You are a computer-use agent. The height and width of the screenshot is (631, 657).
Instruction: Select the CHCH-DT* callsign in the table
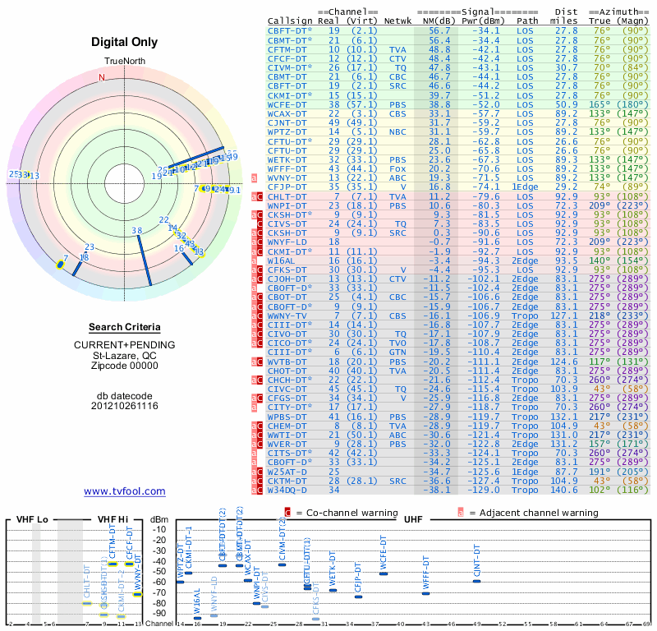pos(290,380)
